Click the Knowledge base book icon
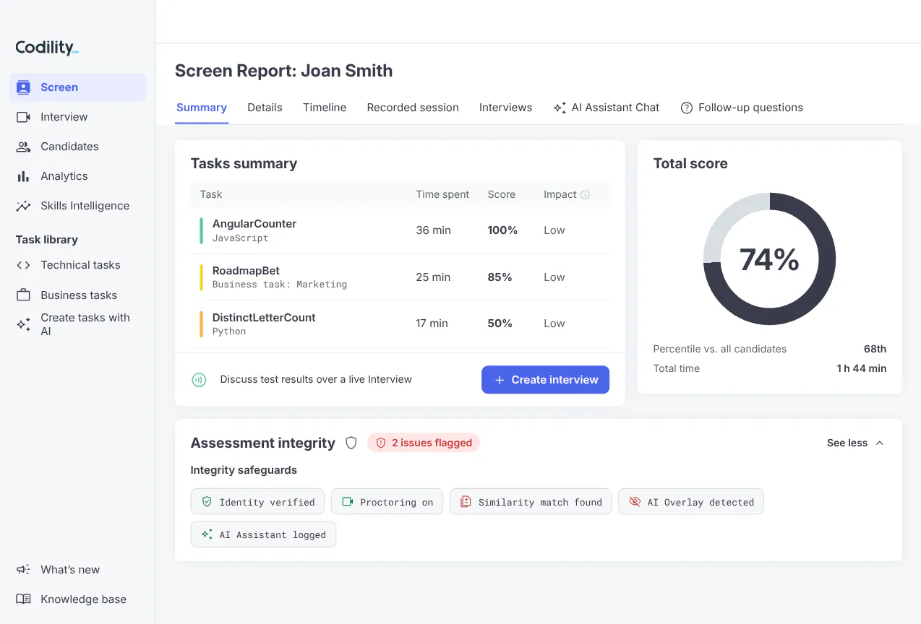This screenshot has height=624, width=921. [x=23, y=599]
